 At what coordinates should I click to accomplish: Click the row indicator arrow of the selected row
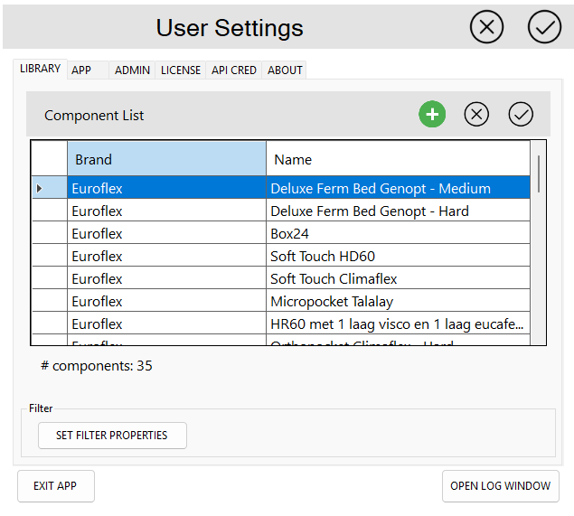coord(40,189)
